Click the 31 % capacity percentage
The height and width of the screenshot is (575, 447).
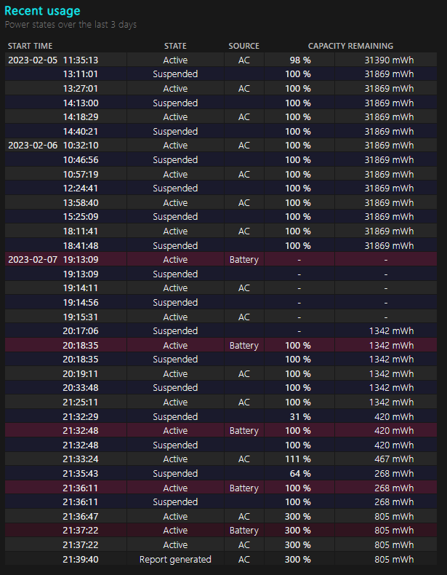click(x=299, y=417)
